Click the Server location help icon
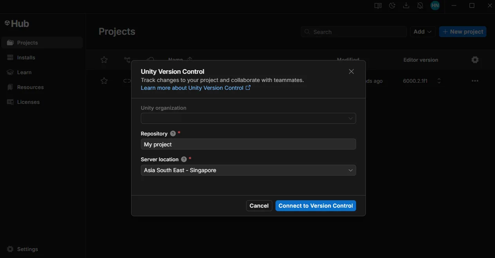495x258 pixels. pyautogui.click(x=184, y=159)
